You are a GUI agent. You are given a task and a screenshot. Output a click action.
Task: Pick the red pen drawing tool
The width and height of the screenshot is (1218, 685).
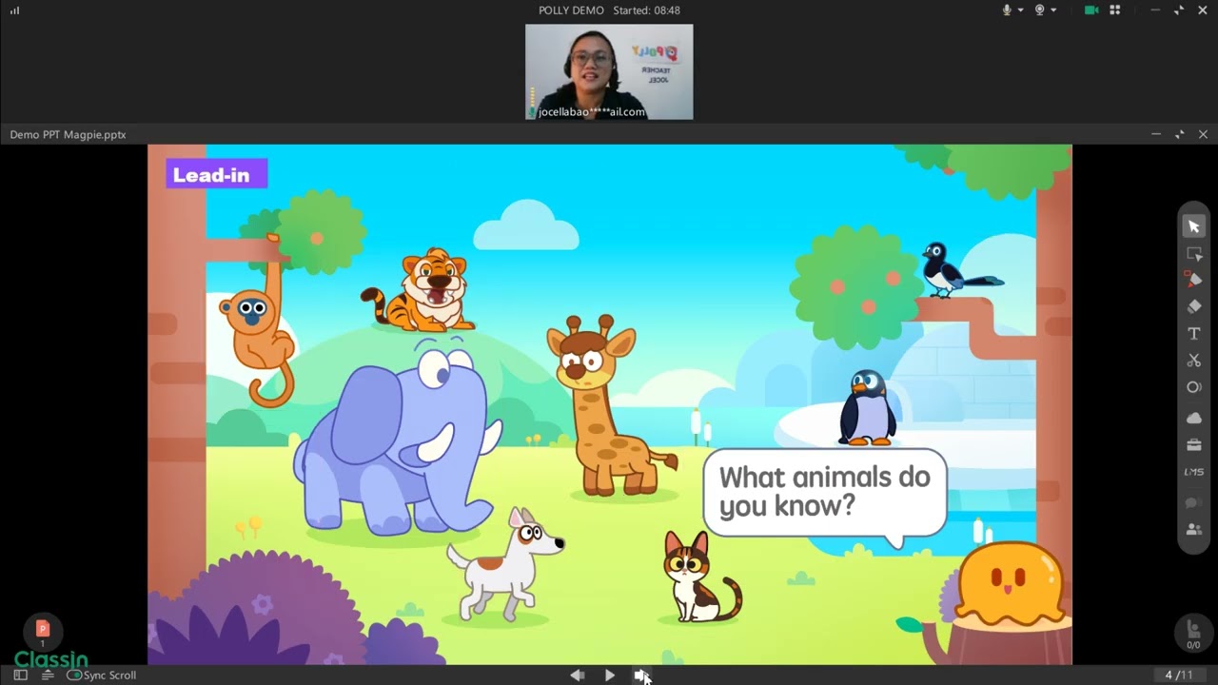[1193, 280]
